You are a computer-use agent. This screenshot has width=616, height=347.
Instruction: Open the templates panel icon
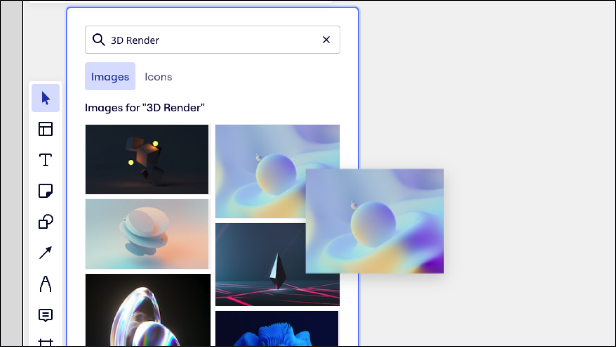tap(45, 129)
